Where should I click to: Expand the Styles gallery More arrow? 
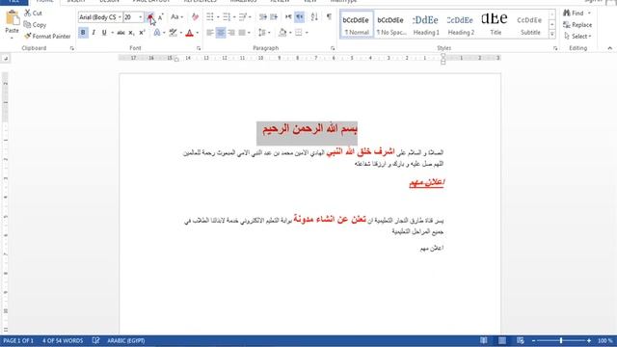click(x=552, y=35)
